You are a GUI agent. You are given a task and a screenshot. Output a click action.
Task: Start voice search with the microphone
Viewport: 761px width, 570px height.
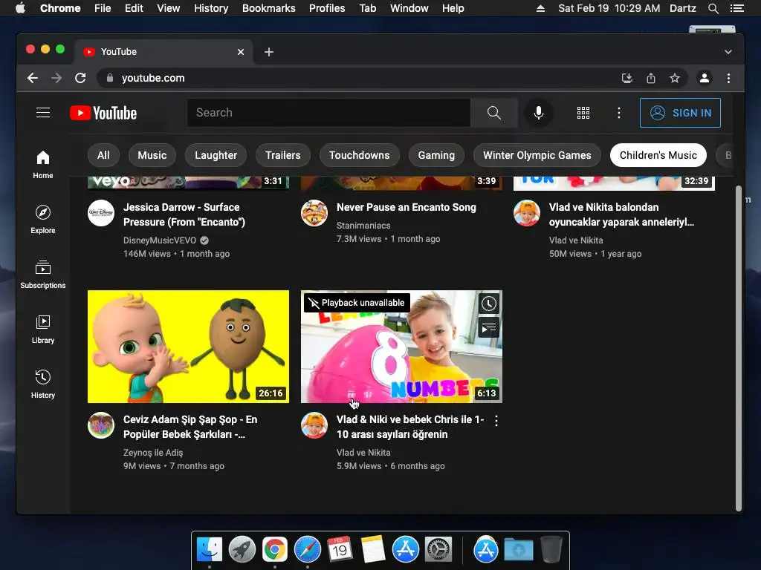coord(538,113)
